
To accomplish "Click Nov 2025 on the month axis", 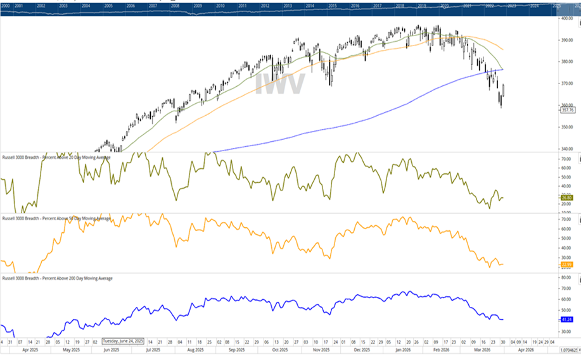I will [321, 350].
